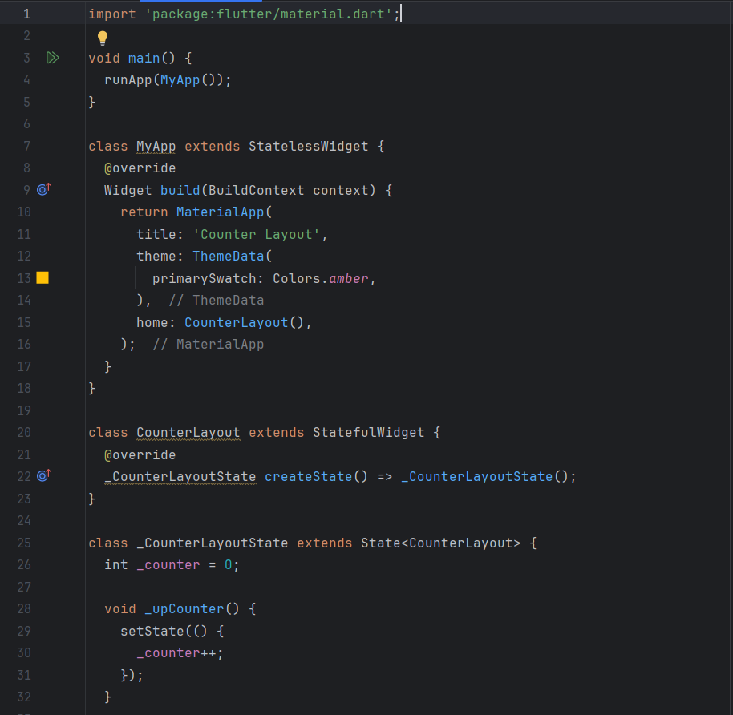Click the setState call
This screenshot has width=733, height=715.
click(x=152, y=632)
